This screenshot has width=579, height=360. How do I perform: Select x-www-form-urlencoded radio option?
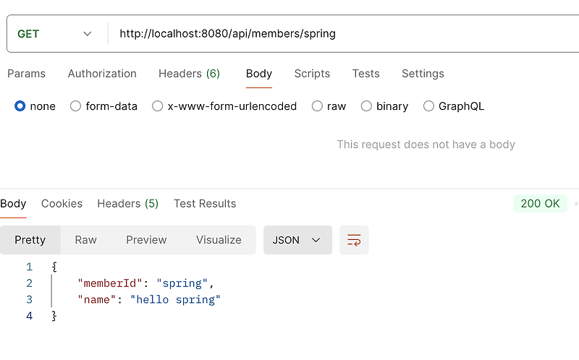[157, 106]
